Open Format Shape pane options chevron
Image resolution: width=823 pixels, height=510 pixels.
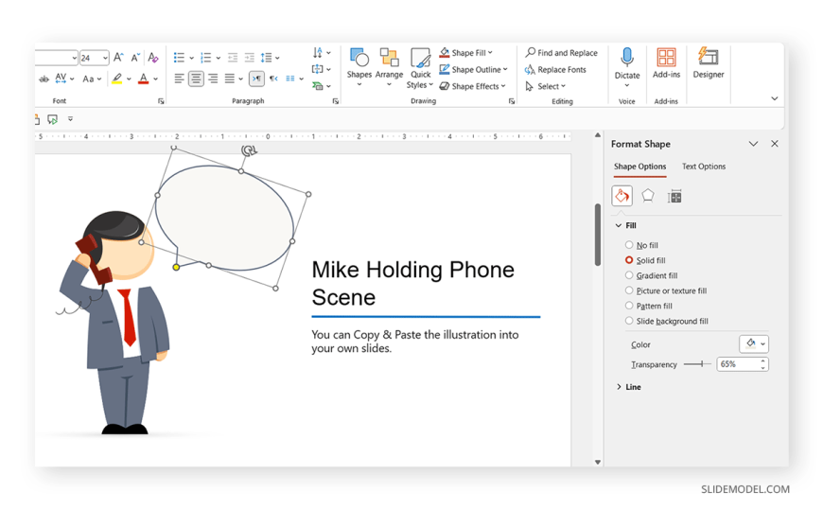pyautogui.click(x=753, y=144)
